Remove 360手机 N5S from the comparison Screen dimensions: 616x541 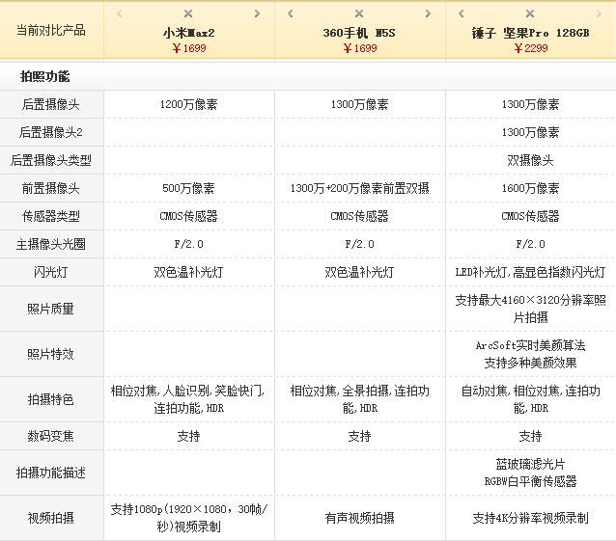pyautogui.click(x=359, y=14)
